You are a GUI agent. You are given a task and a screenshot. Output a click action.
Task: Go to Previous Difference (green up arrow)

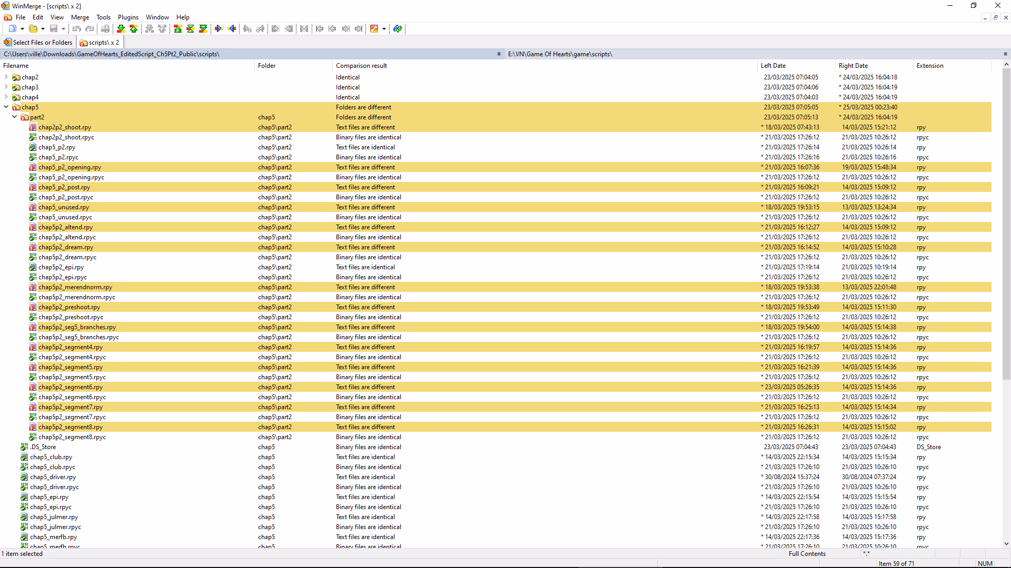point(134,29)
